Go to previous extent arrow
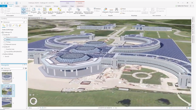Viewport: 196px width, 110px height. tap(27, 13)
